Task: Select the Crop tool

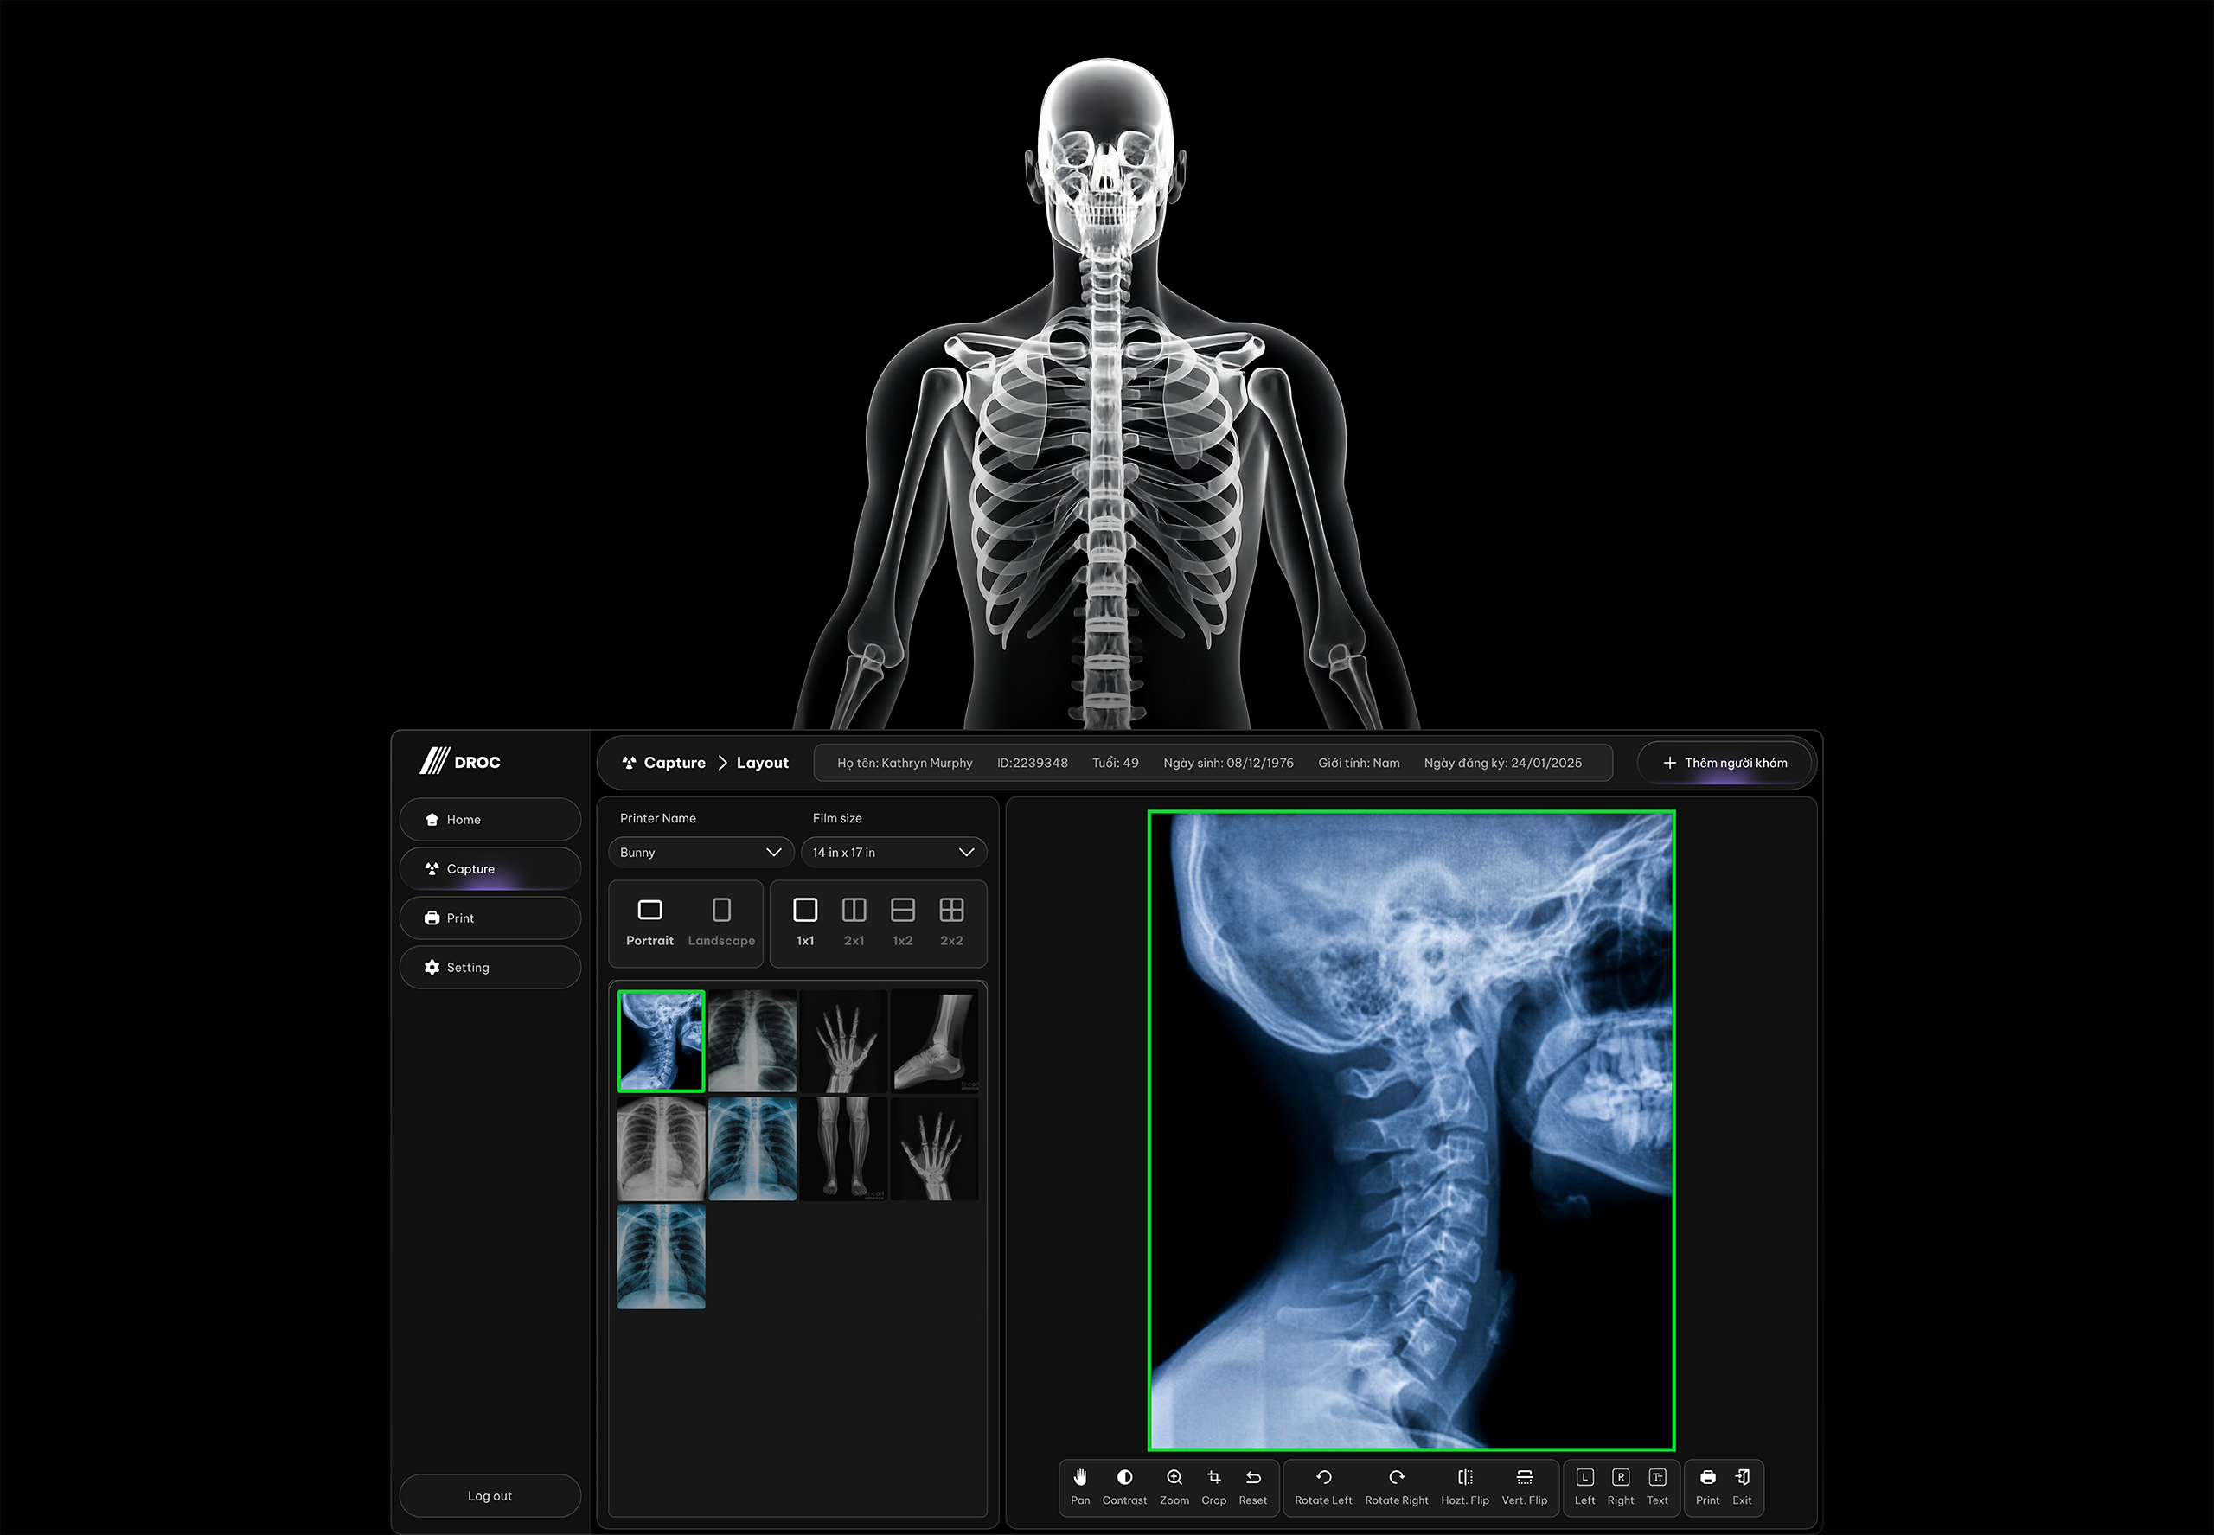Action: tap(1213, 1485)
